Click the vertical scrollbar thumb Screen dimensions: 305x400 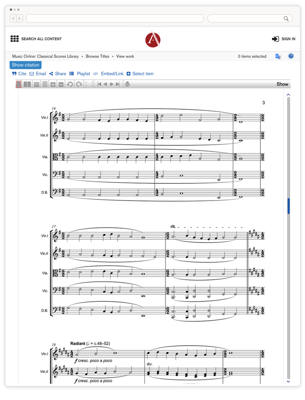tap(289, 206)
